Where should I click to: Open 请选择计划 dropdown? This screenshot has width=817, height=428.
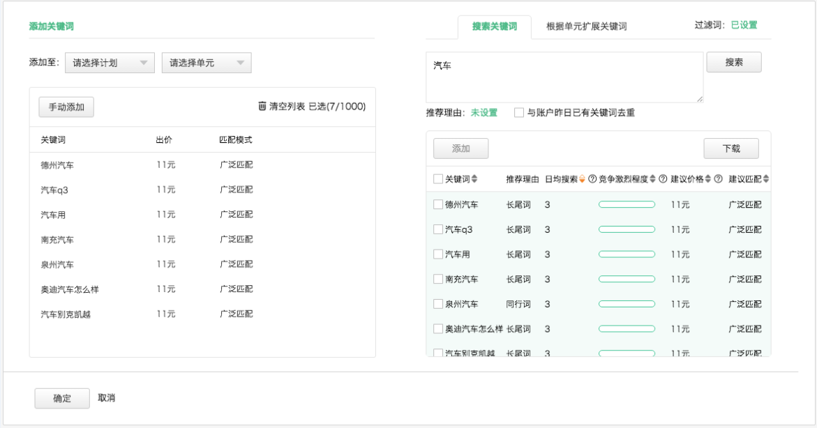110,63
